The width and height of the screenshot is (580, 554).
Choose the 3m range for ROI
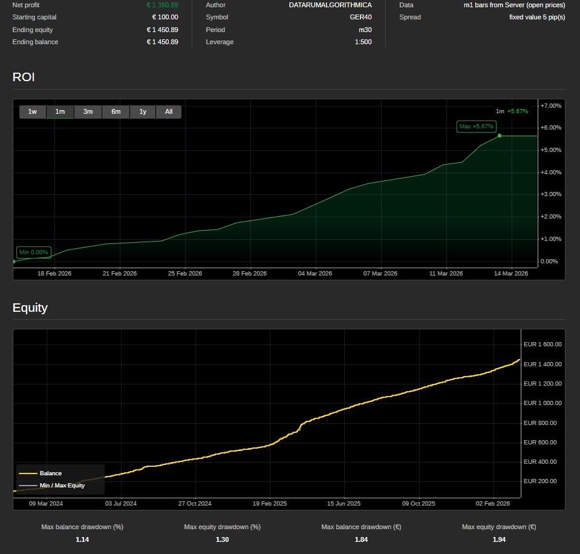pyautogui.click(x=88, y=111)
